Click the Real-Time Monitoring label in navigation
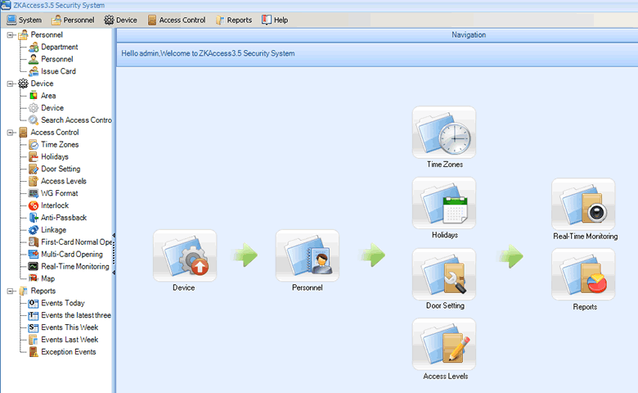The image size is (638, 393). pos(585,236)
